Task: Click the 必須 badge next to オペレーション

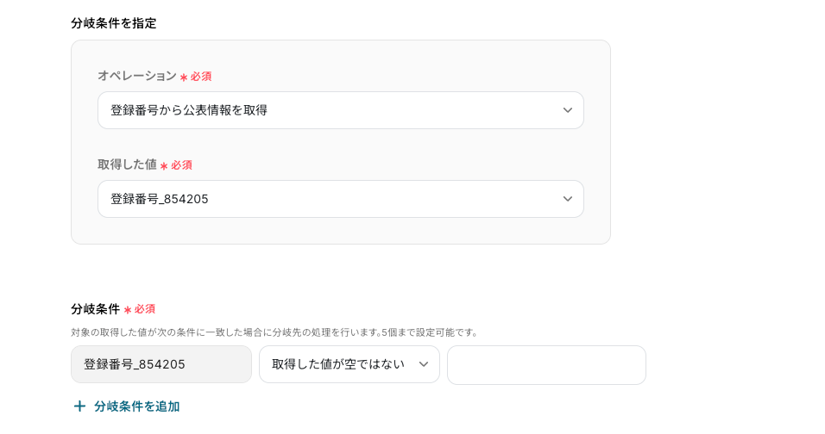Action: click(x=201, y=77)
